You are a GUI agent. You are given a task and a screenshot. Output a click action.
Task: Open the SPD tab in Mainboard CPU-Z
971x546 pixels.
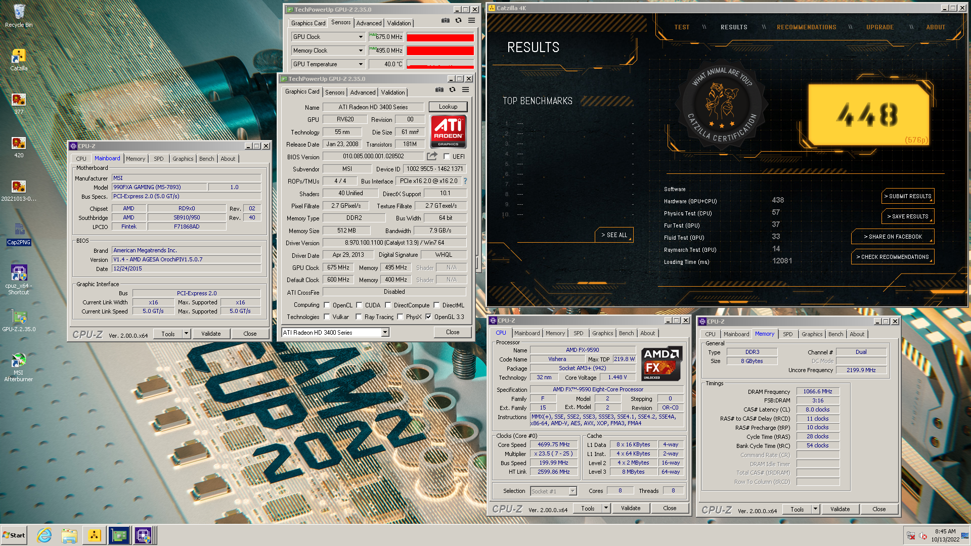click(x=159, y=159)
